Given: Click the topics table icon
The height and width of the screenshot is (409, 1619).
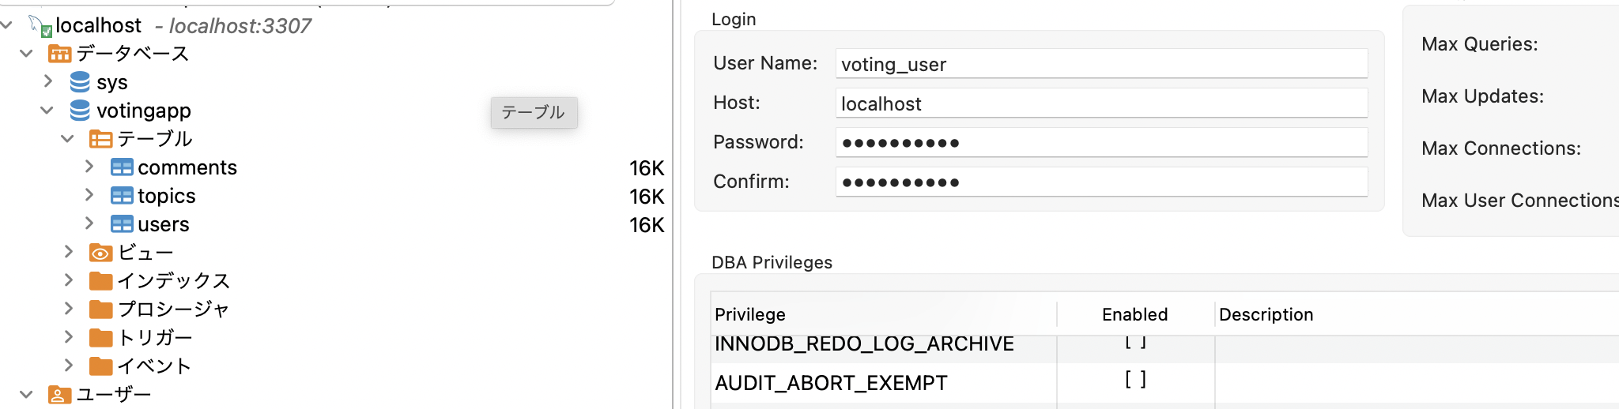Looking at the screenshot, I should tap(122, 196).
